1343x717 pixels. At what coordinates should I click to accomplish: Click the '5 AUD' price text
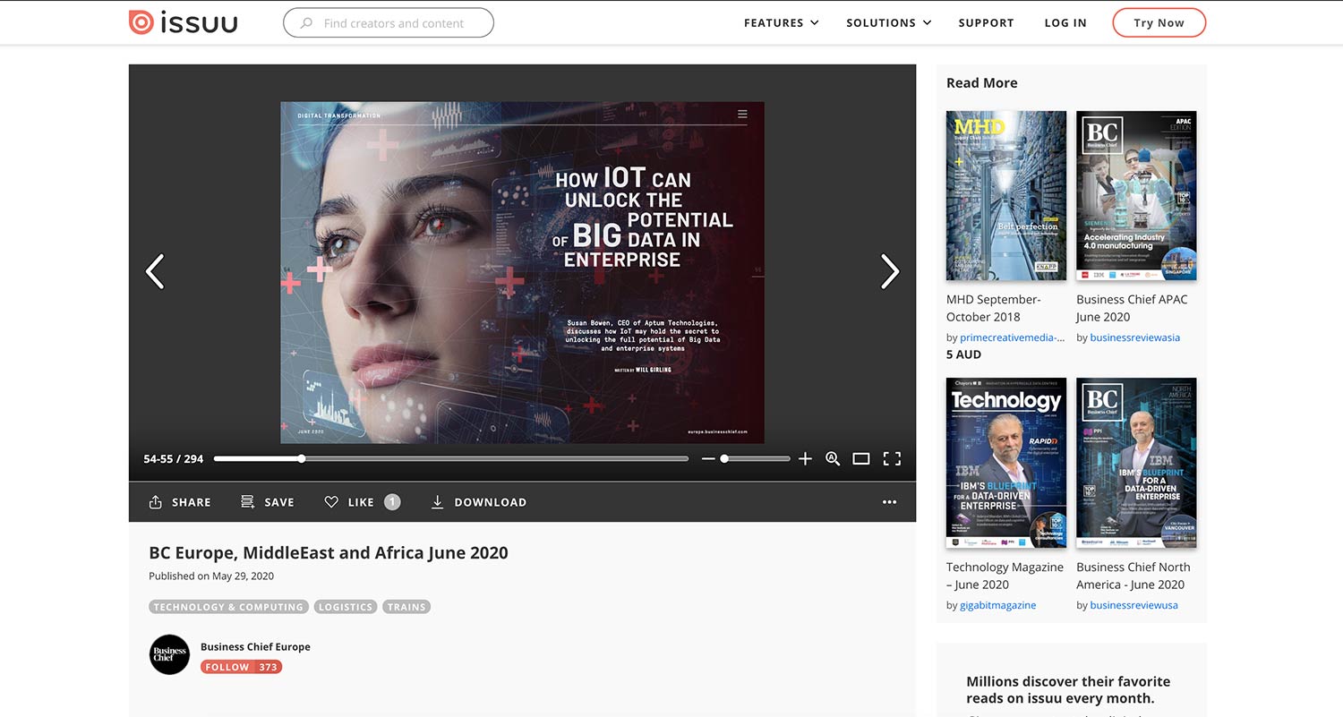[963, 354]
